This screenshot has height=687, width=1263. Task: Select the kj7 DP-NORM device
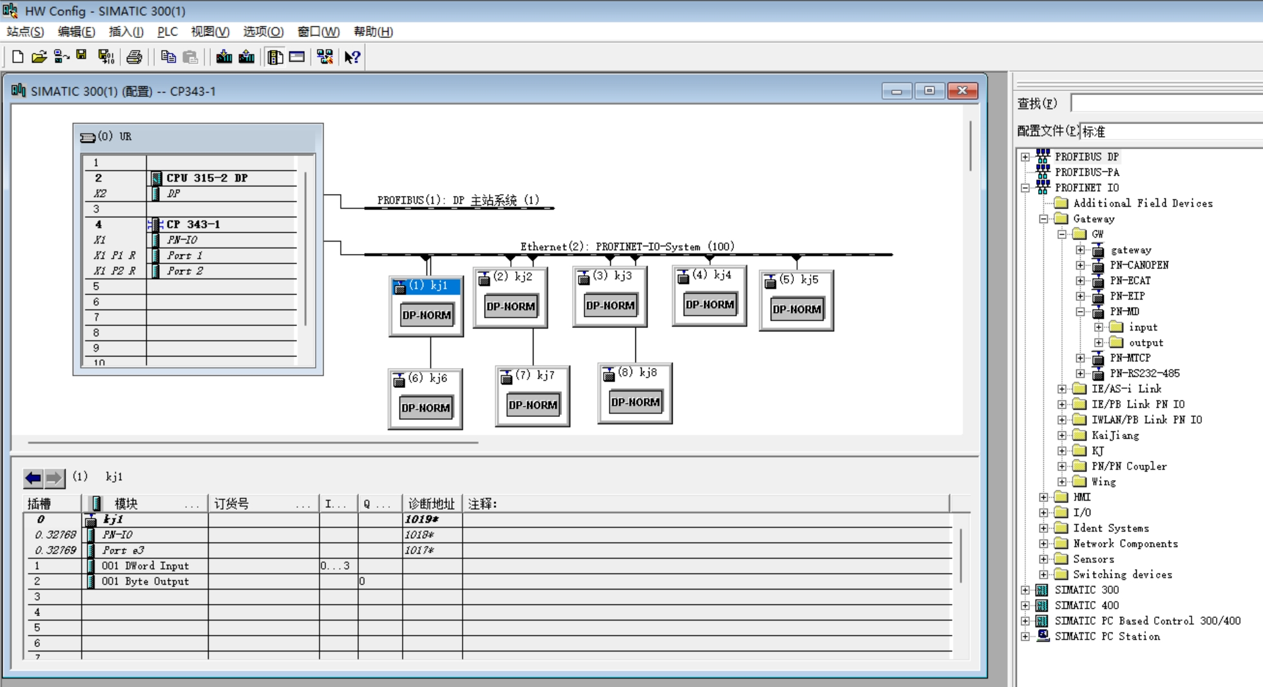click(x=532, y=396)
